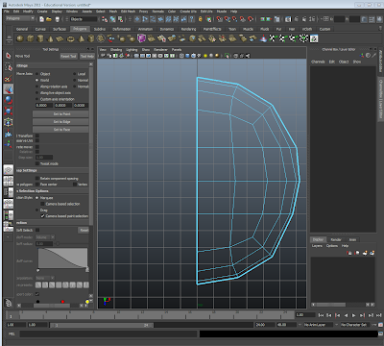Viewport: 384px width, 346px height.
Task: Select the Lasso tool icon
Action: (x=9, y=66)
